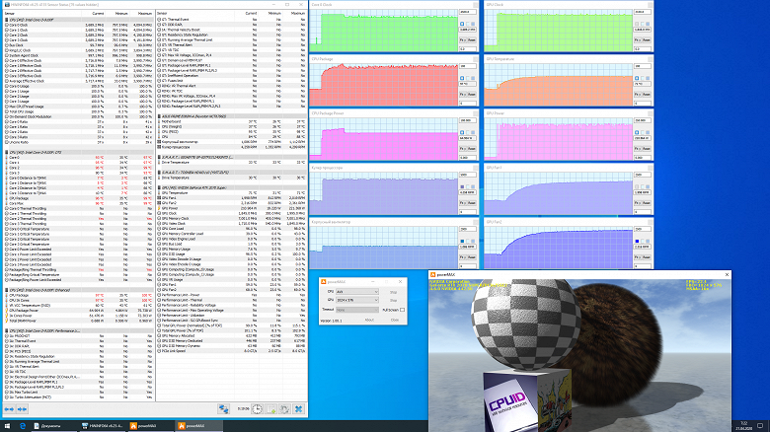Click the maximum value field of Core 0 Clock graph

click(x=468, y=12)
